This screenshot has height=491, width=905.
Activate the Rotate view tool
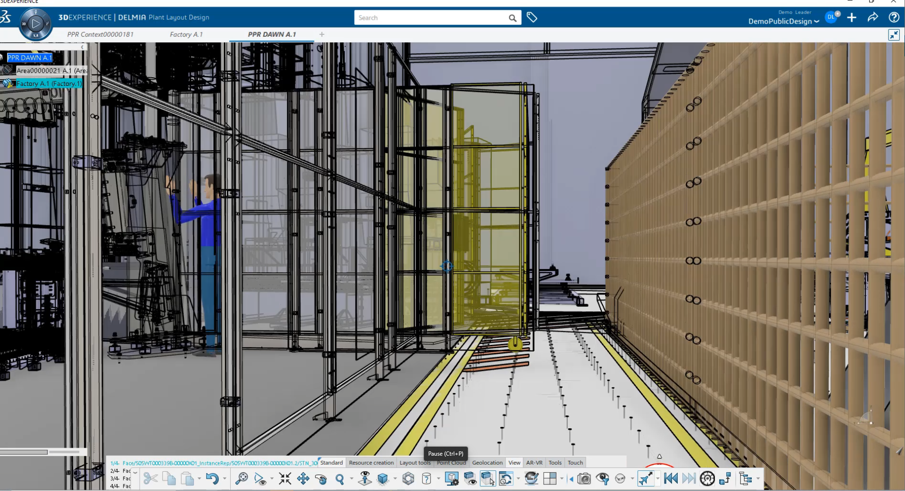click(x=322, y=478)
